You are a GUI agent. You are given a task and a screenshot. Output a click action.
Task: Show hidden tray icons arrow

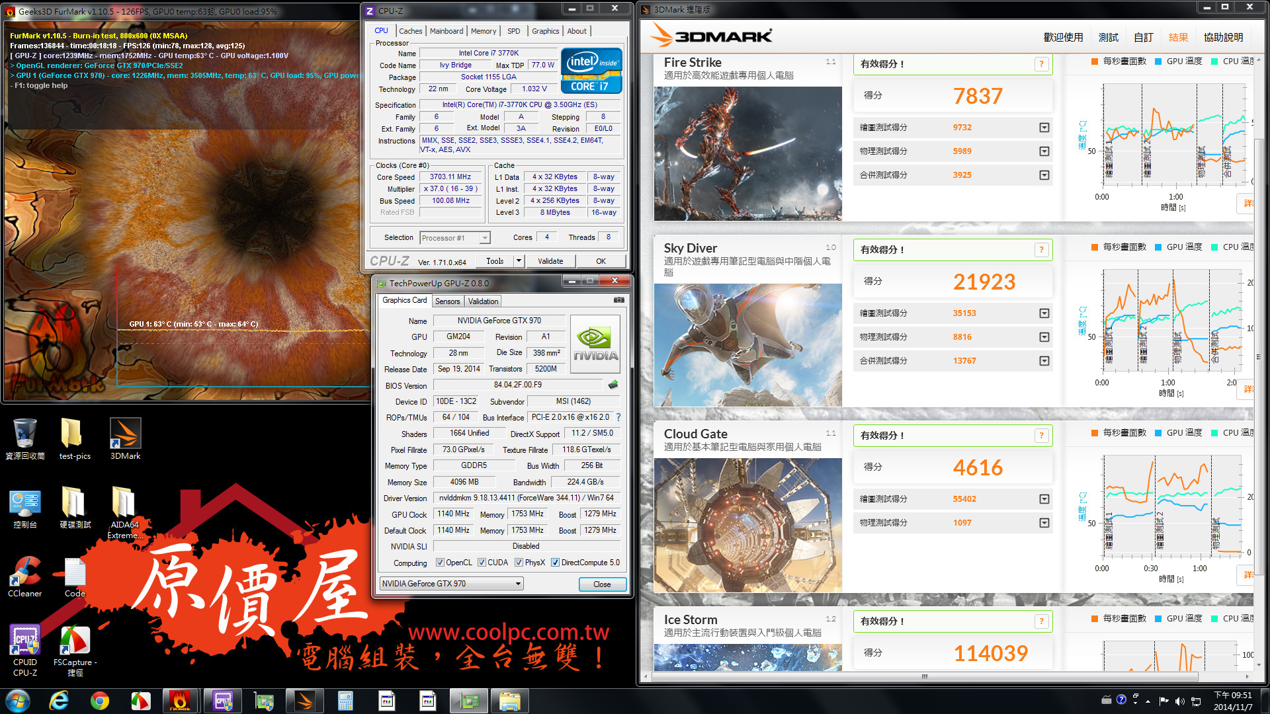point(1148,701)
